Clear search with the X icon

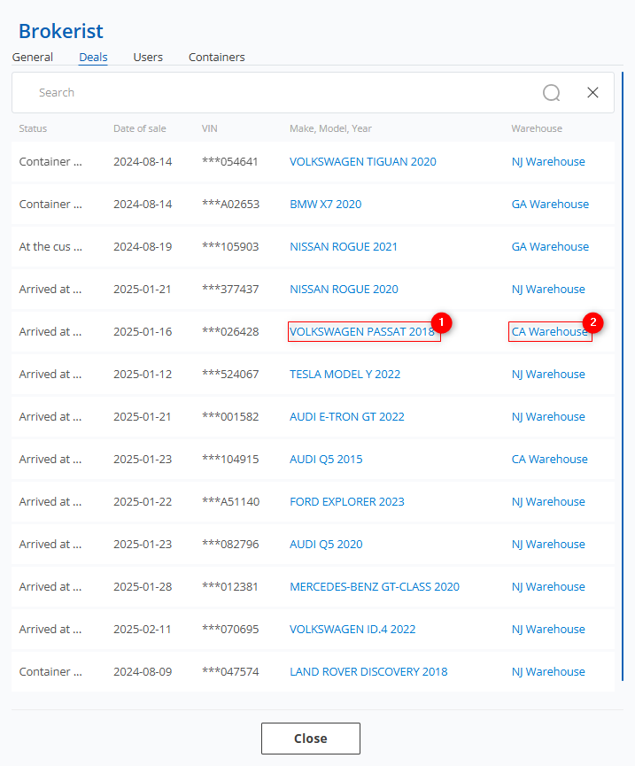592,92
